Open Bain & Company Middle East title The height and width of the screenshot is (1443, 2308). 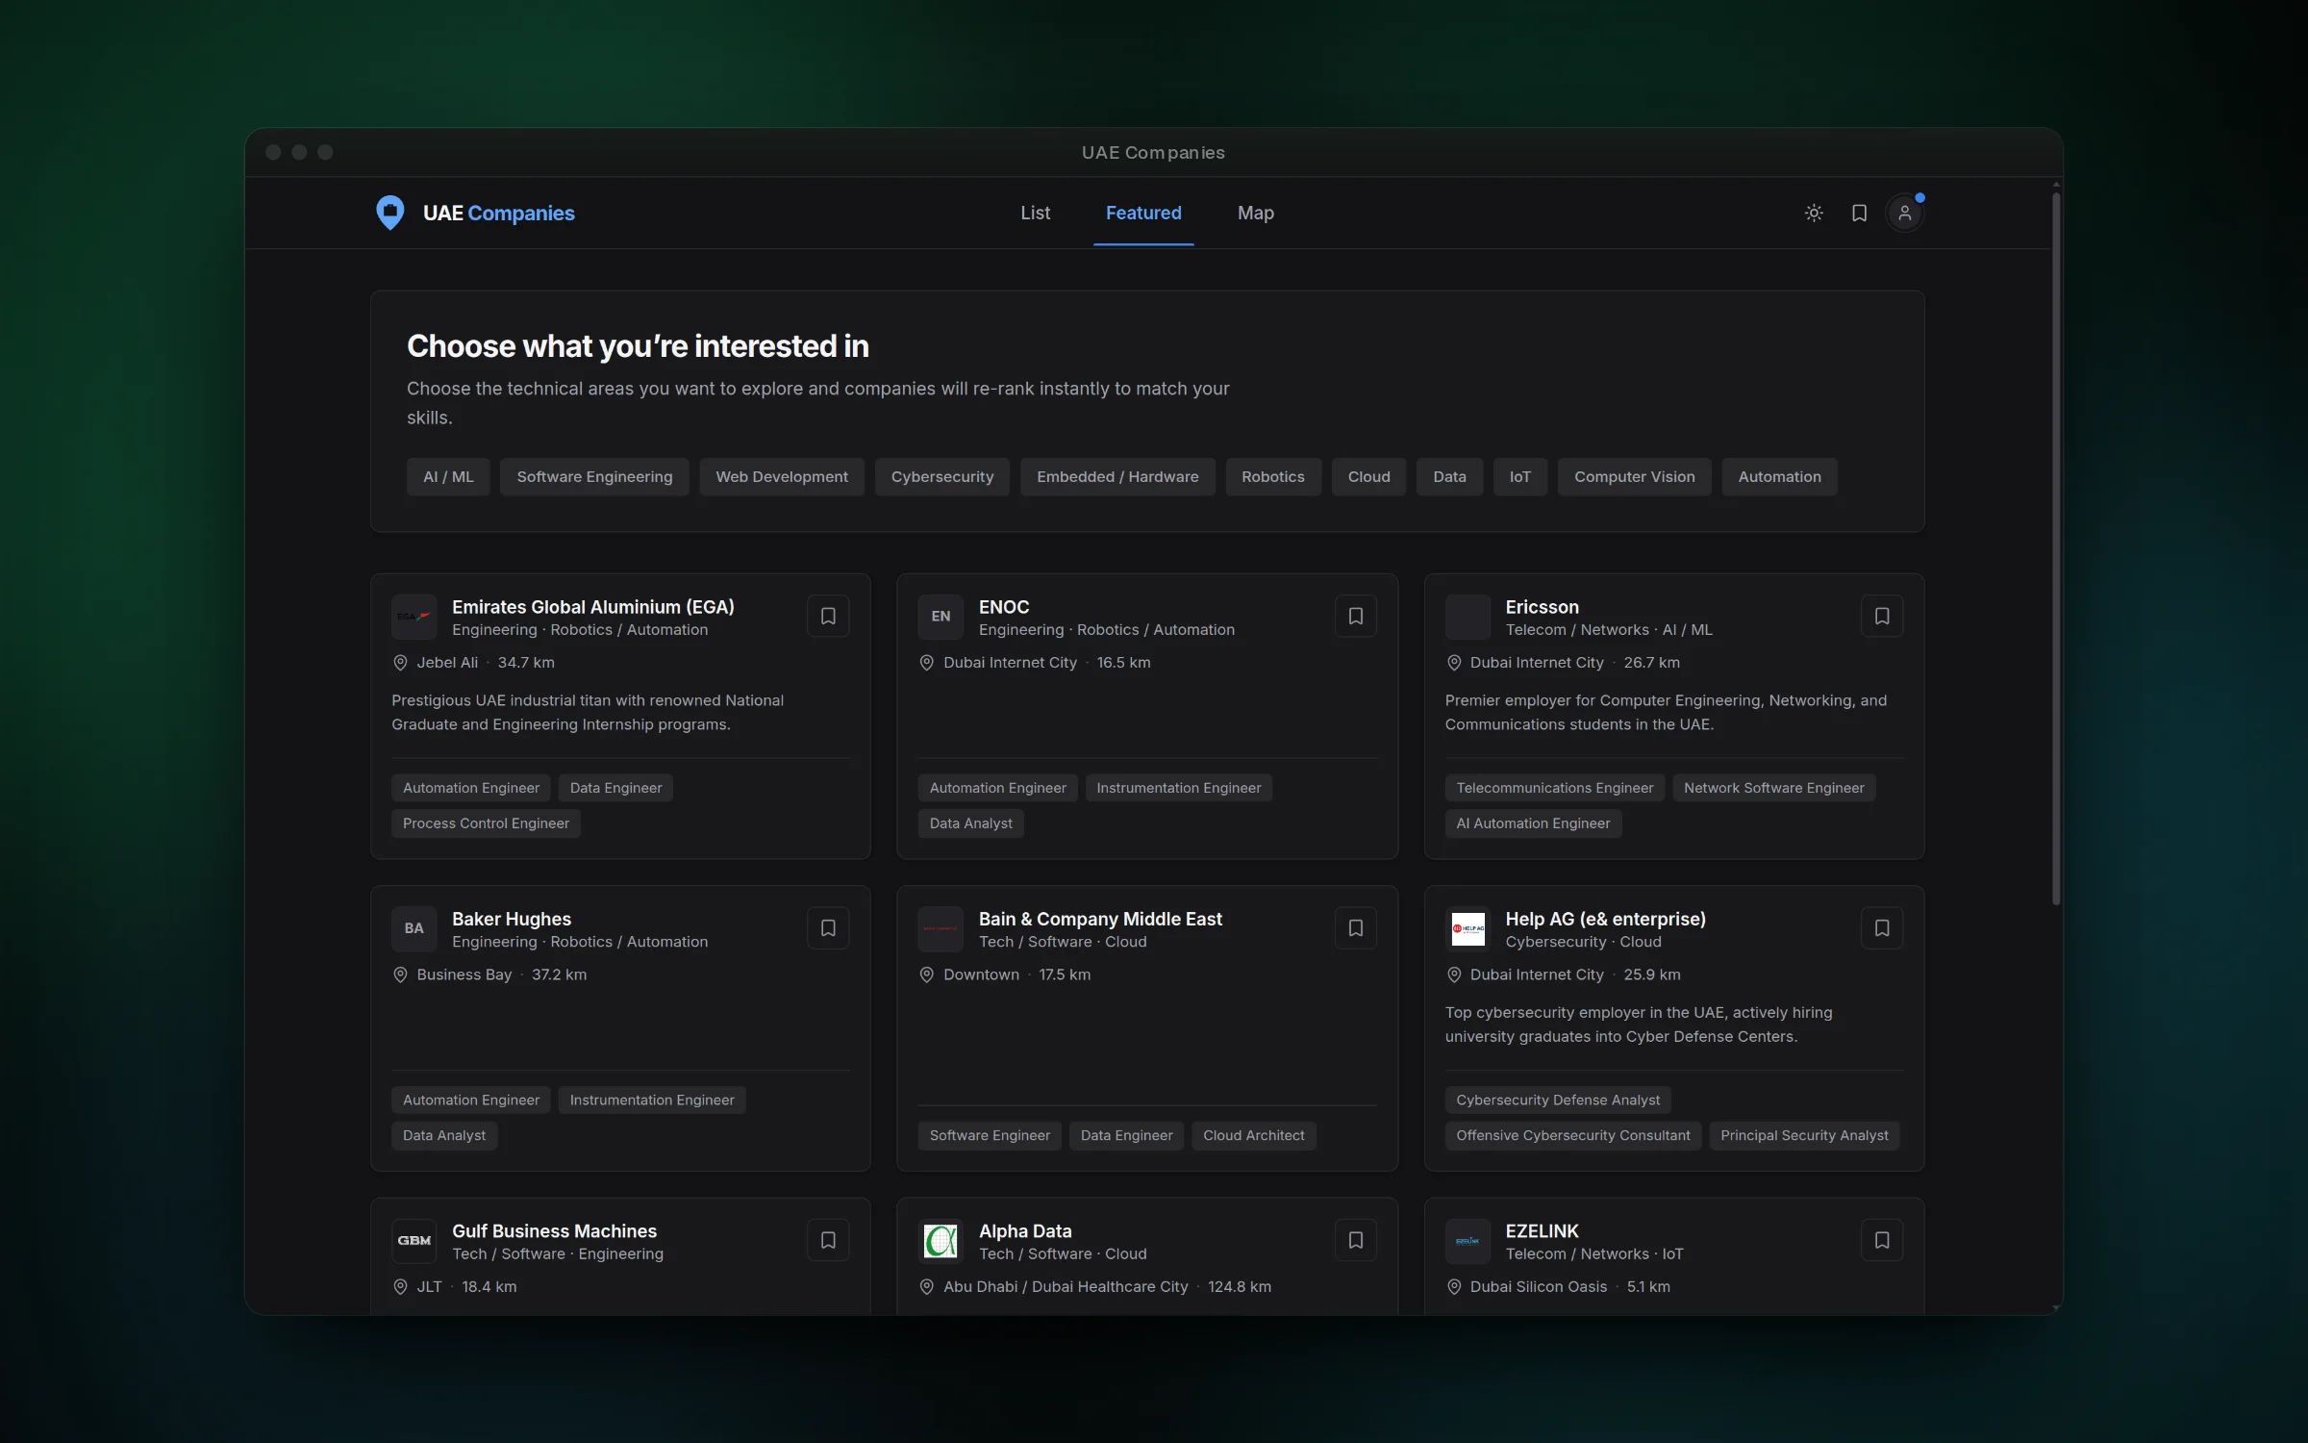tap(1100, 919)
